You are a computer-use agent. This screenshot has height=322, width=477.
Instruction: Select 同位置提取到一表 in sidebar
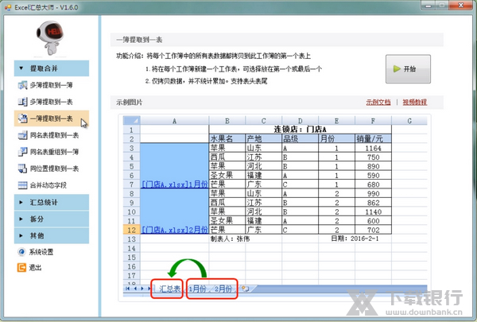[x=52, y=169]
